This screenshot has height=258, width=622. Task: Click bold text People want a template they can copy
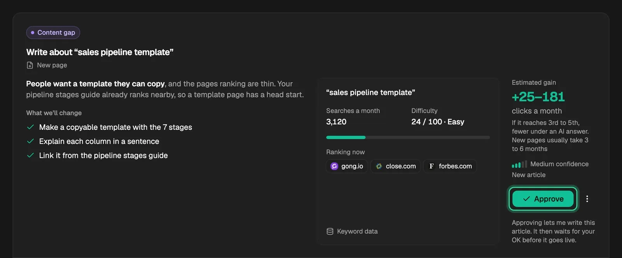click(96, 84)
